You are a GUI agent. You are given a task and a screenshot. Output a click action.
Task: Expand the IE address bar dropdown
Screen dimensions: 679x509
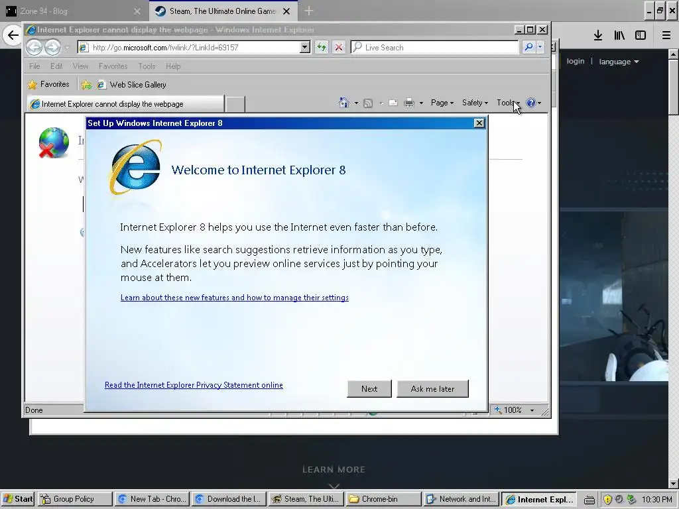click(304, 47)
